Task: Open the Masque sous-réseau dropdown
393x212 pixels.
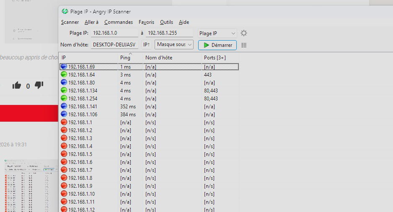Action: [174, 45]
